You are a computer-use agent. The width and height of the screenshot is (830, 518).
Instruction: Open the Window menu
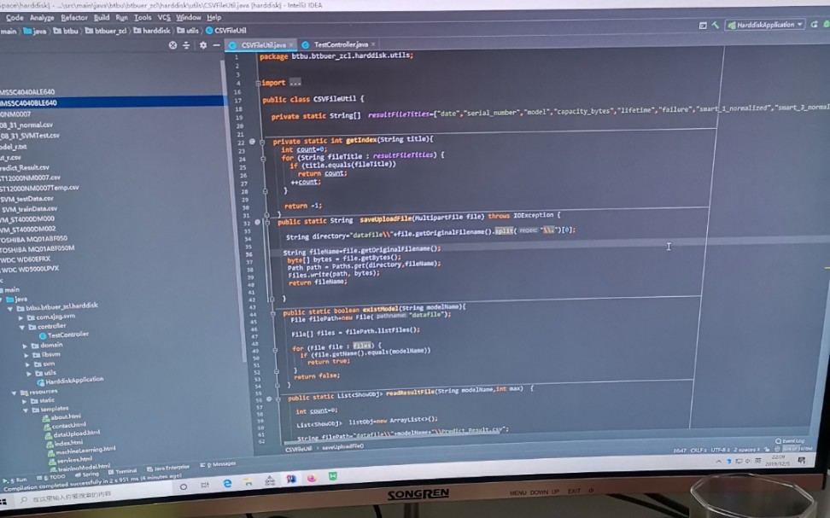pos(189,17)
